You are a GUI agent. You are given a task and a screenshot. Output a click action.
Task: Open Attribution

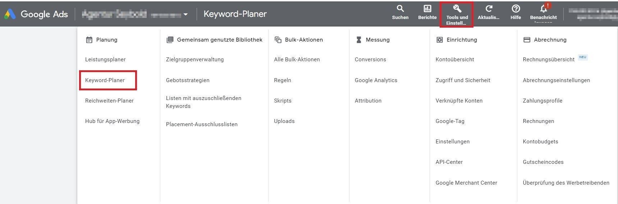tap(368, 101)
